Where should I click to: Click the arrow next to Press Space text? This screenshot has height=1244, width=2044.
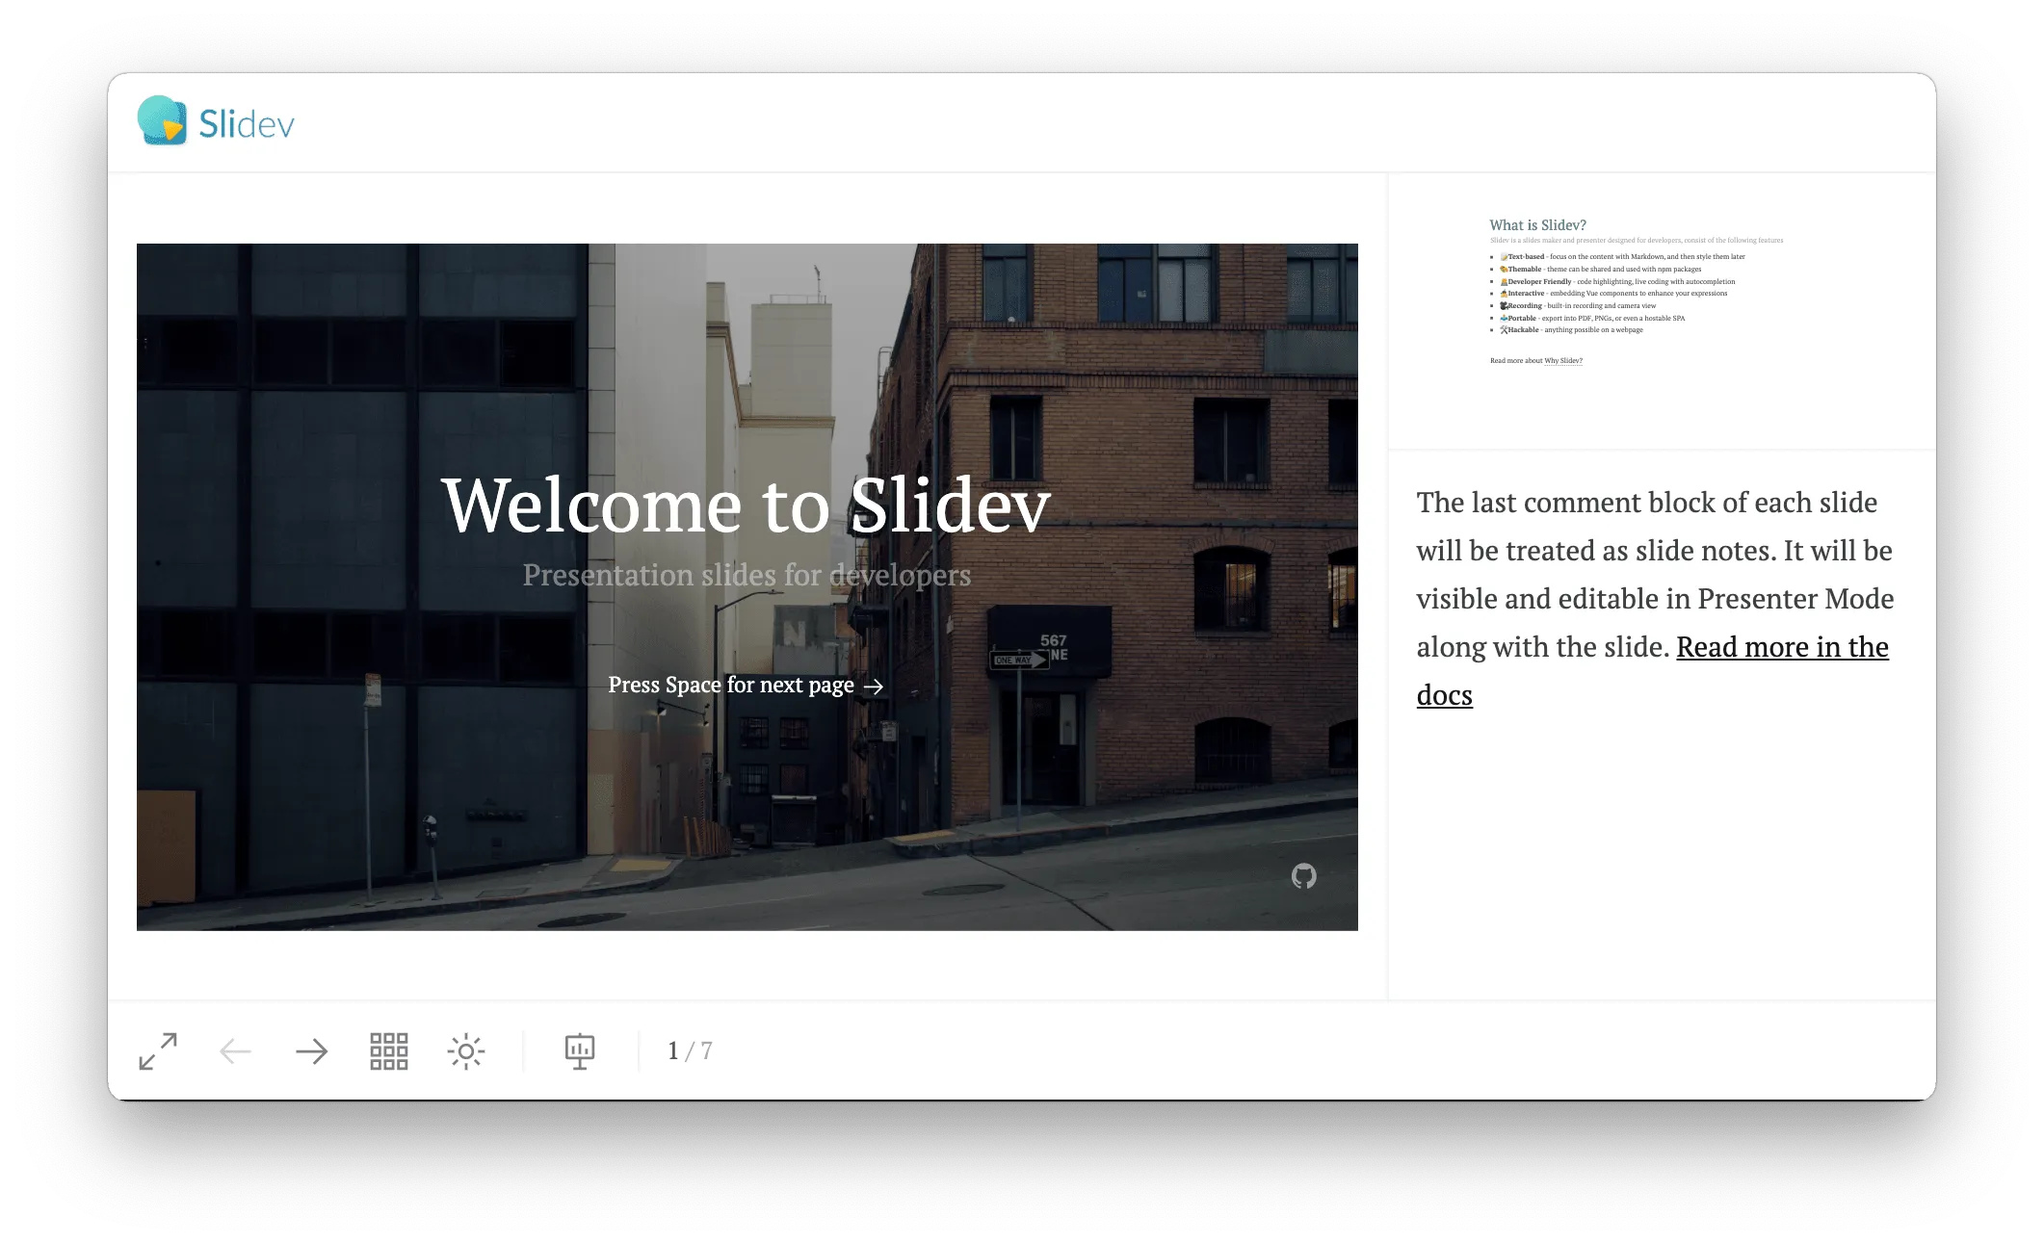coord(875,687)
